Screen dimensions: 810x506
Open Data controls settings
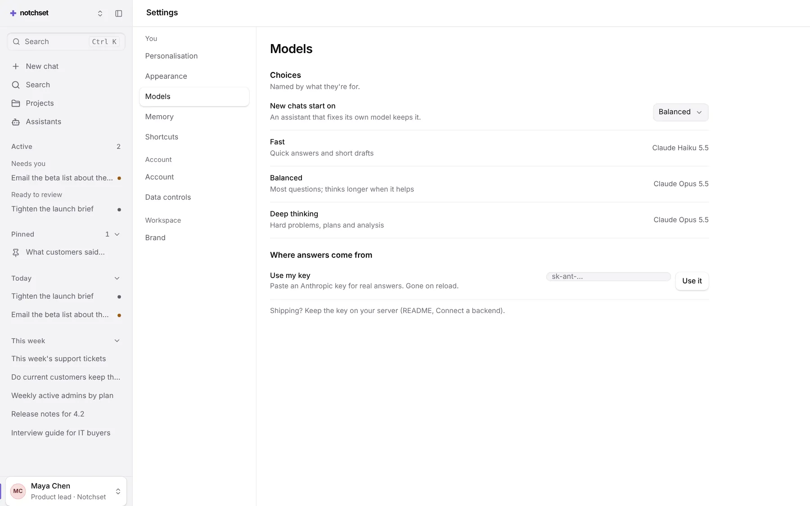tap(194, 197)
